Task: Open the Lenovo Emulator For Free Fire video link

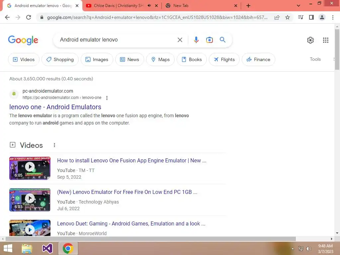Action: pos(127,192)
